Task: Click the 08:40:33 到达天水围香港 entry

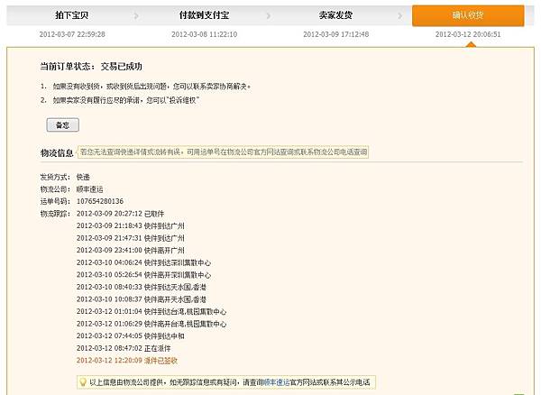Action: point(142,287)
